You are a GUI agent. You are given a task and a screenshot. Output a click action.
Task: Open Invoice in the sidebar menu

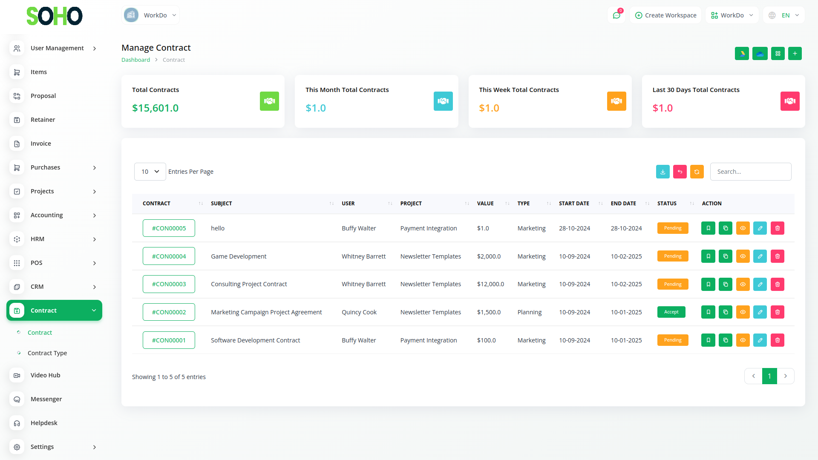coord(41,144)
